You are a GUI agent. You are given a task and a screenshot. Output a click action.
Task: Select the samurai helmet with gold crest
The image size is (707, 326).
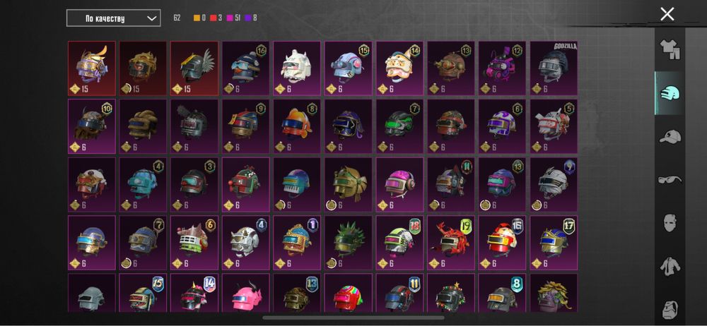[x=91, y=68]
